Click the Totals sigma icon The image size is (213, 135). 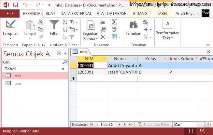tap(114, 22)
